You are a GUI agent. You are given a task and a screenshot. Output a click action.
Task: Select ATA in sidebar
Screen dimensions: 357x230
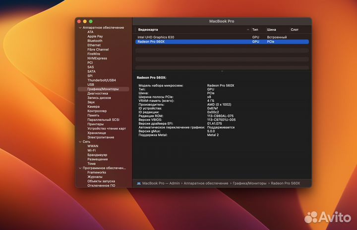click(90, 32)
